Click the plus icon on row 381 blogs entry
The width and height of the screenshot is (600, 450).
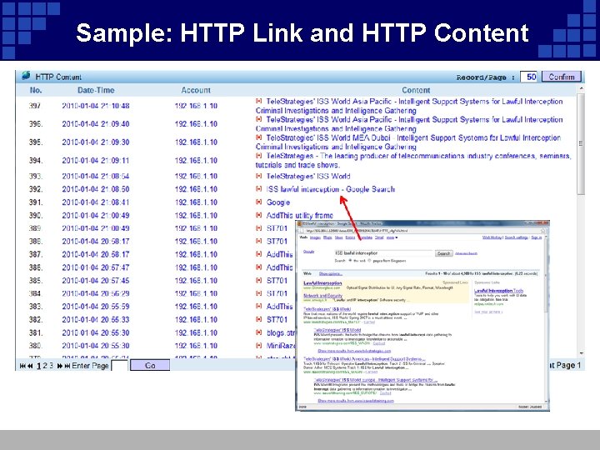259,332
